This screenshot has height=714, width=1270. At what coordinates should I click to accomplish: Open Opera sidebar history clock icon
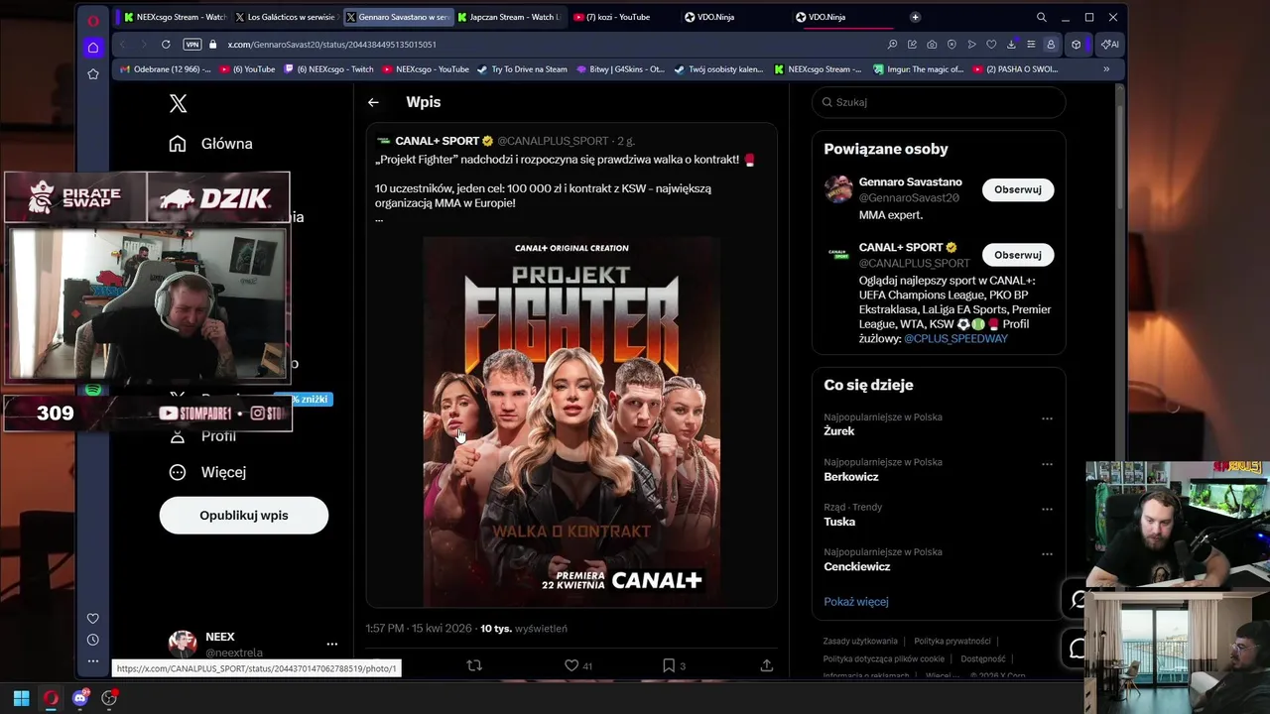93,640
